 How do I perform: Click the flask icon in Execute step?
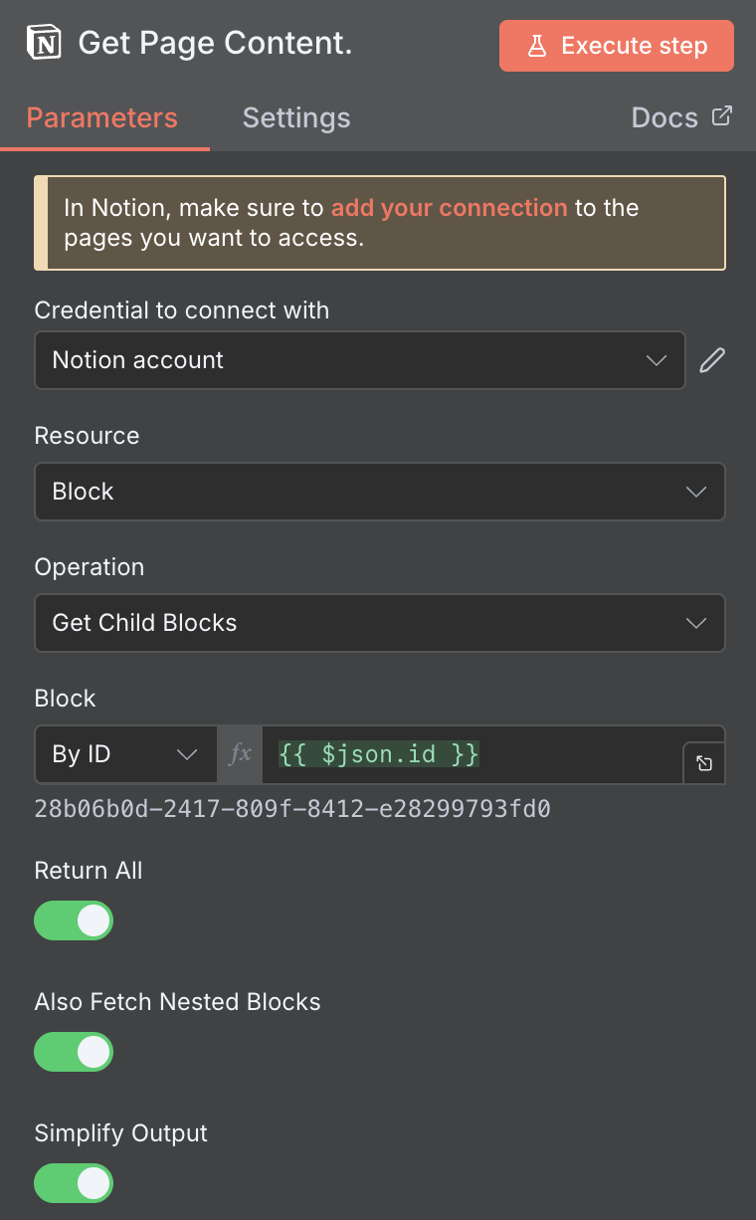pos(537,46)
